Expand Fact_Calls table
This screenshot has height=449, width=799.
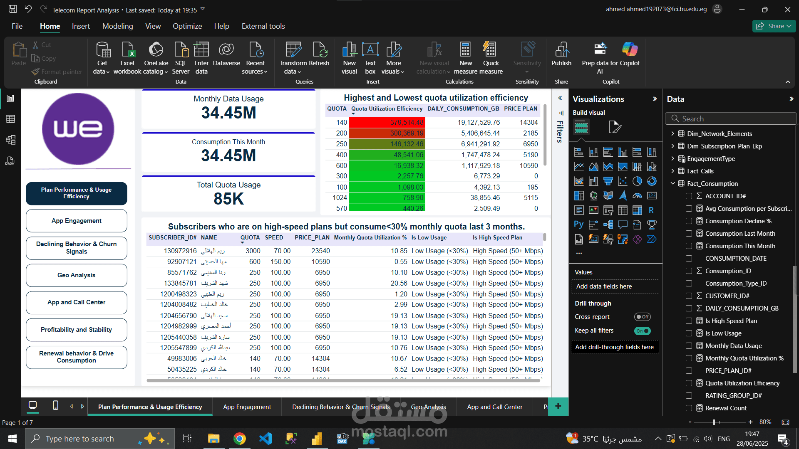pyautogui.click(x=672, y=171)
